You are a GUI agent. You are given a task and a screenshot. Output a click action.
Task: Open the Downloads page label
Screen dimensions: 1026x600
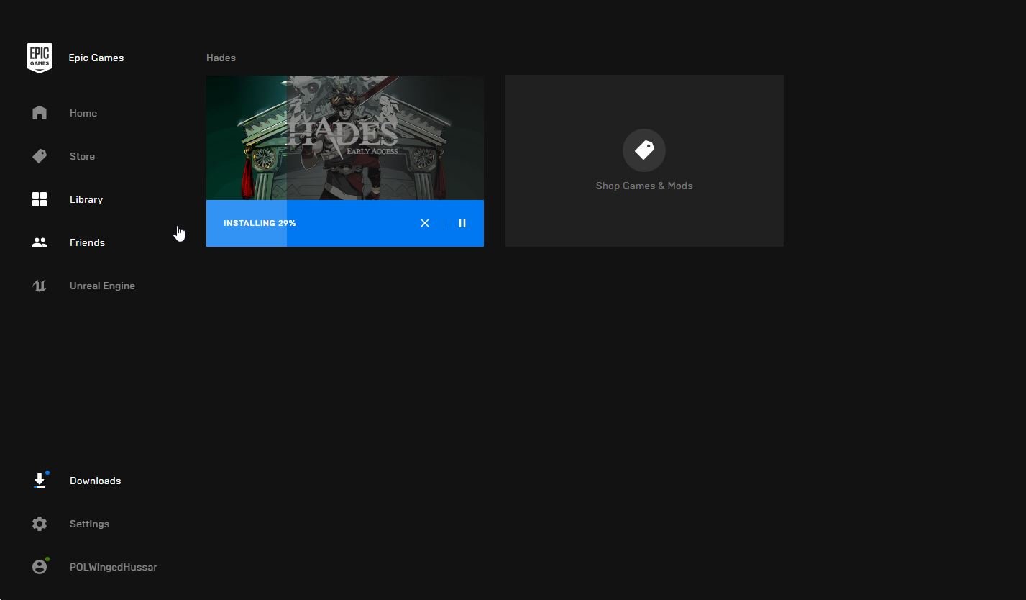(x=95, y=481)
